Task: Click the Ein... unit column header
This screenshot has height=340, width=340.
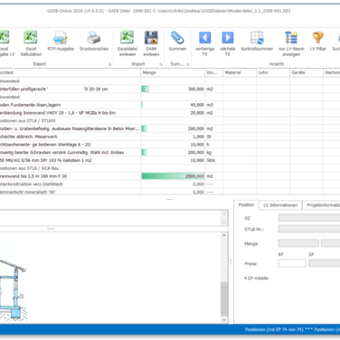Action: pos(214,72)
